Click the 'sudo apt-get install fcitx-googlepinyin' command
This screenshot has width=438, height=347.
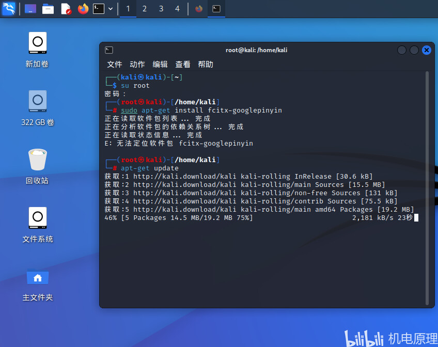(201, 111)
